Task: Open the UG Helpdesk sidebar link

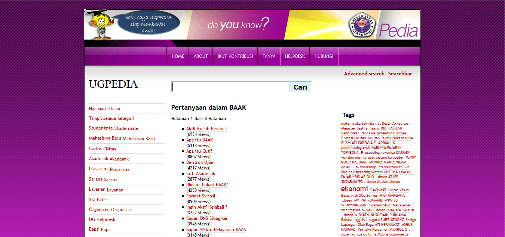Action: (102, 219)
